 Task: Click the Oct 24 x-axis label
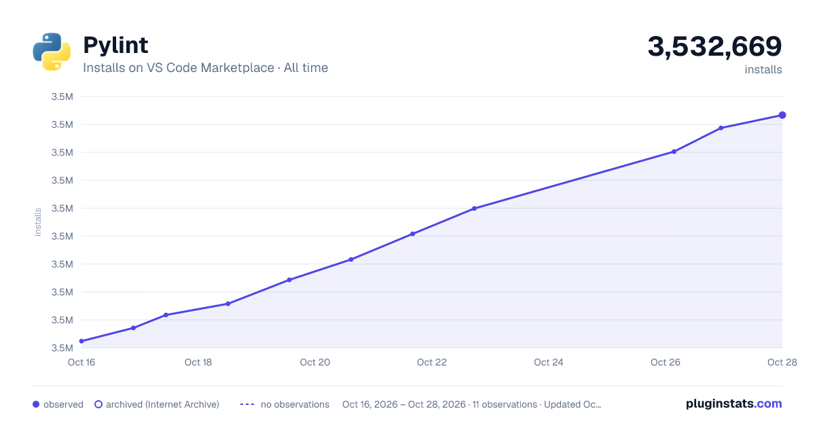click(549, 362)
